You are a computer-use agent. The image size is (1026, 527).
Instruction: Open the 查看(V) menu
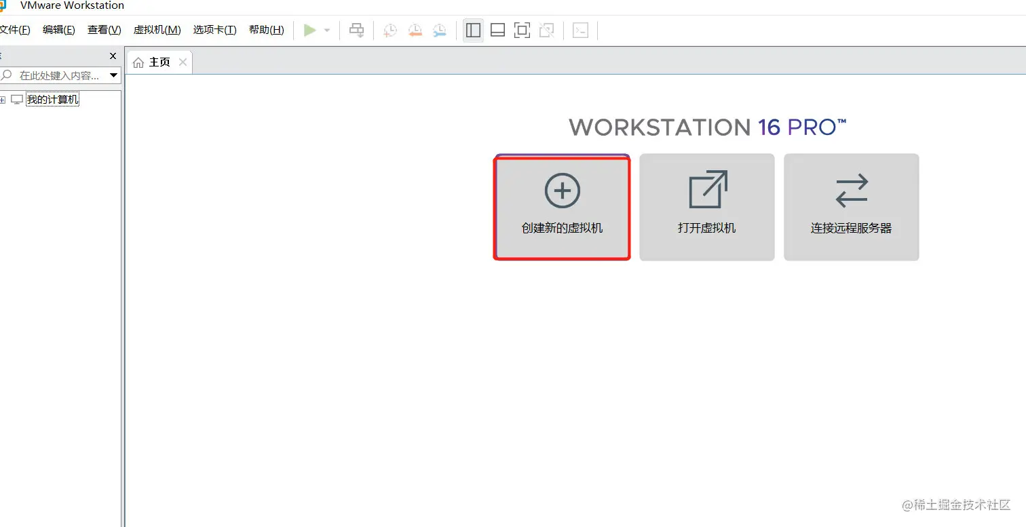pos(104,30)
